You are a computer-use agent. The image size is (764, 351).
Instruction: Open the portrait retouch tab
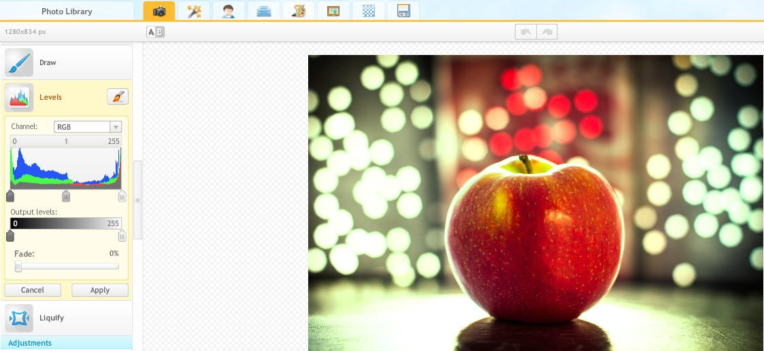[229, 11]
